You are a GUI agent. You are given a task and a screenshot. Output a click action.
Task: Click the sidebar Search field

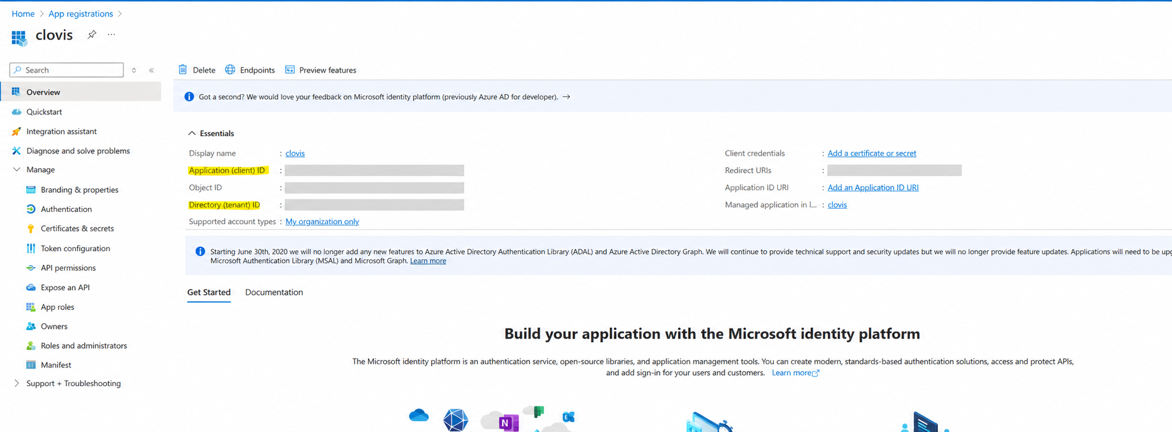click(x=66, y=70)
